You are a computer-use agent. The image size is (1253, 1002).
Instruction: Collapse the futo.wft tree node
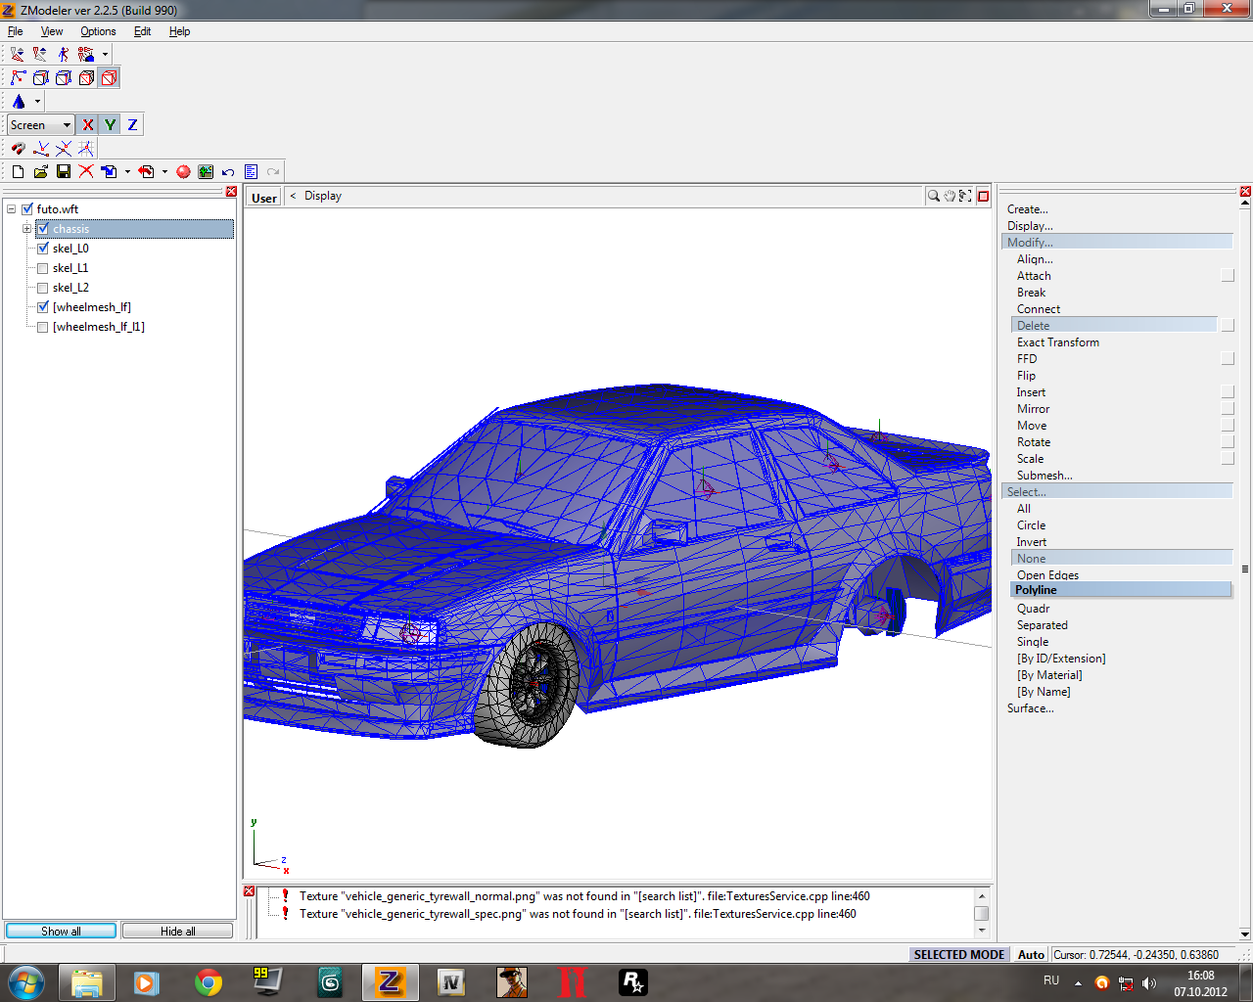12,208
